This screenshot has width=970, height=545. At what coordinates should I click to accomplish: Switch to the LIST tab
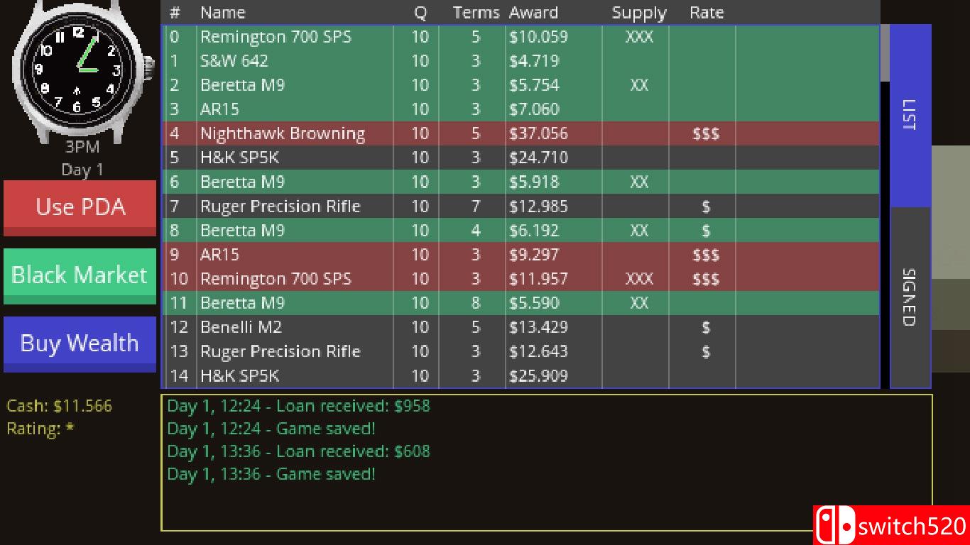click(910, 116)
